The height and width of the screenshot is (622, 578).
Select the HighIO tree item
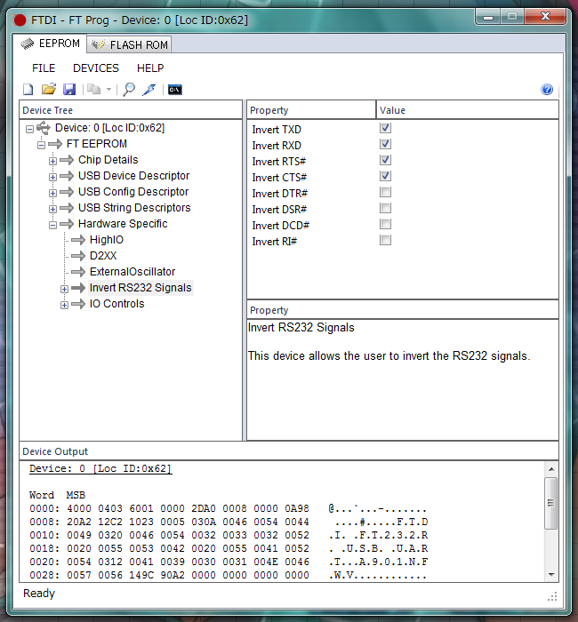(x=107, y=240)
